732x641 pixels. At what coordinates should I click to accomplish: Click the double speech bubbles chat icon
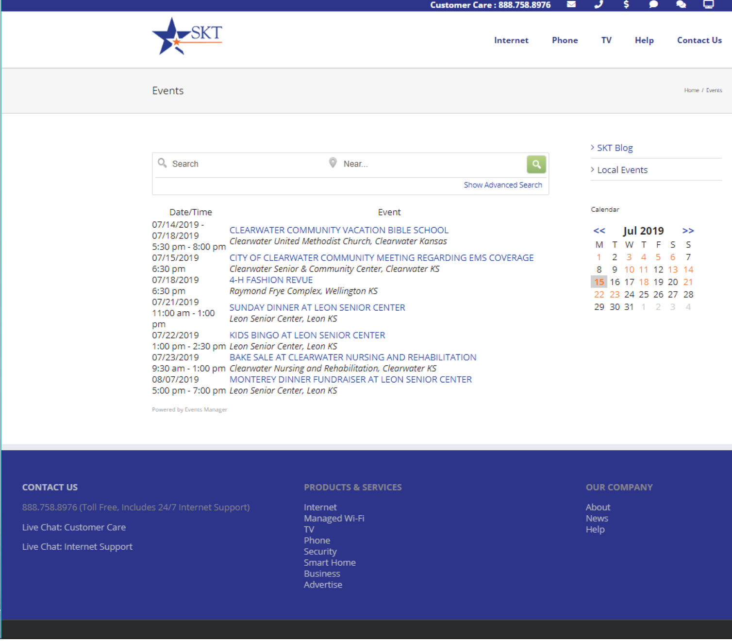point(681,4)
